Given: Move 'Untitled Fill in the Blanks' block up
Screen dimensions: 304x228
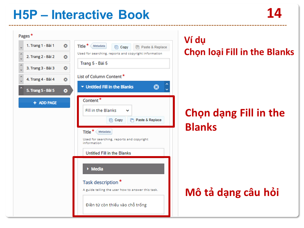Looking at the screenshot, I should (167, 84).
